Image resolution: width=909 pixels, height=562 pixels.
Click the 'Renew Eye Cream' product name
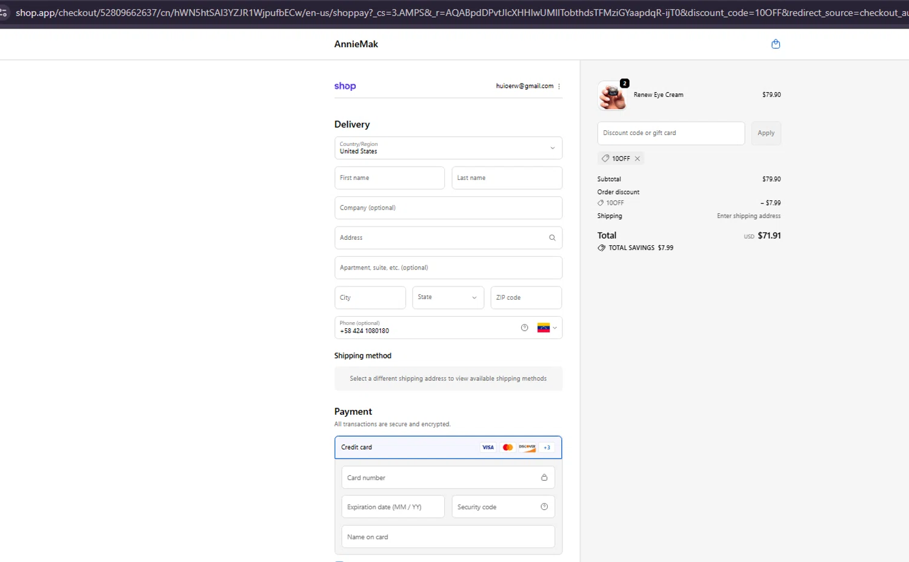pos(659,95)
